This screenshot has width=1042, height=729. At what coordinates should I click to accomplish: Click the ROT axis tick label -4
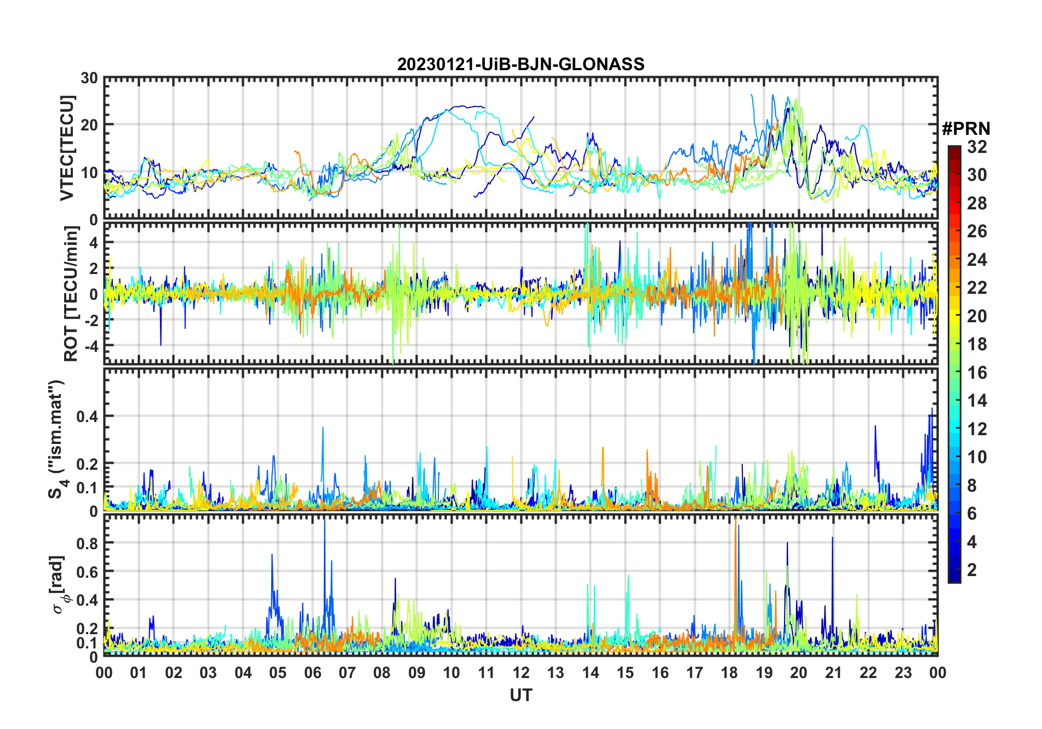[x=91, y=346]
